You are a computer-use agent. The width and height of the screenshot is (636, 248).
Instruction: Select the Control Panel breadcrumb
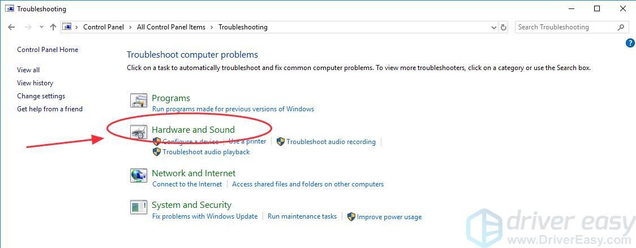(x=104, y=27)
